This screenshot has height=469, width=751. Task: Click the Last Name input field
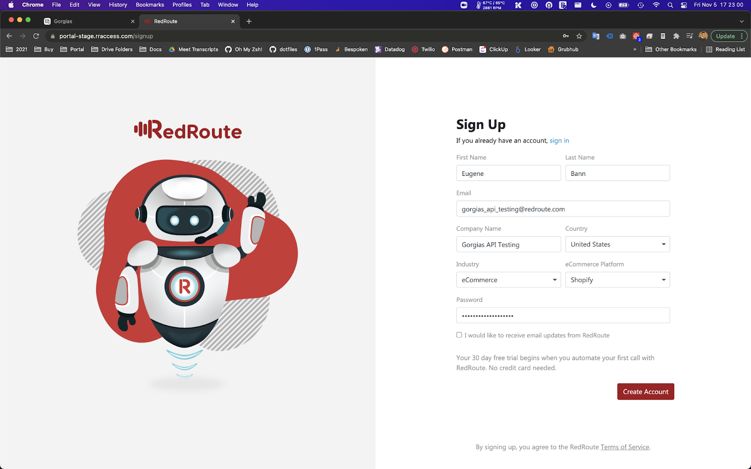point(618,173)
